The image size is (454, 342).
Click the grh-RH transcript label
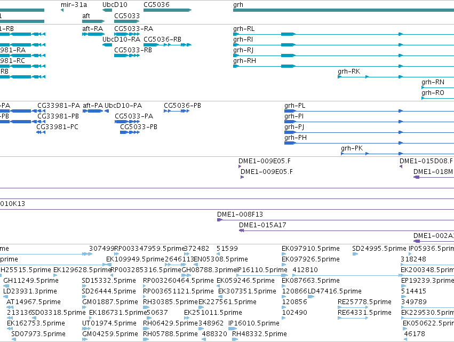point(244,61)
